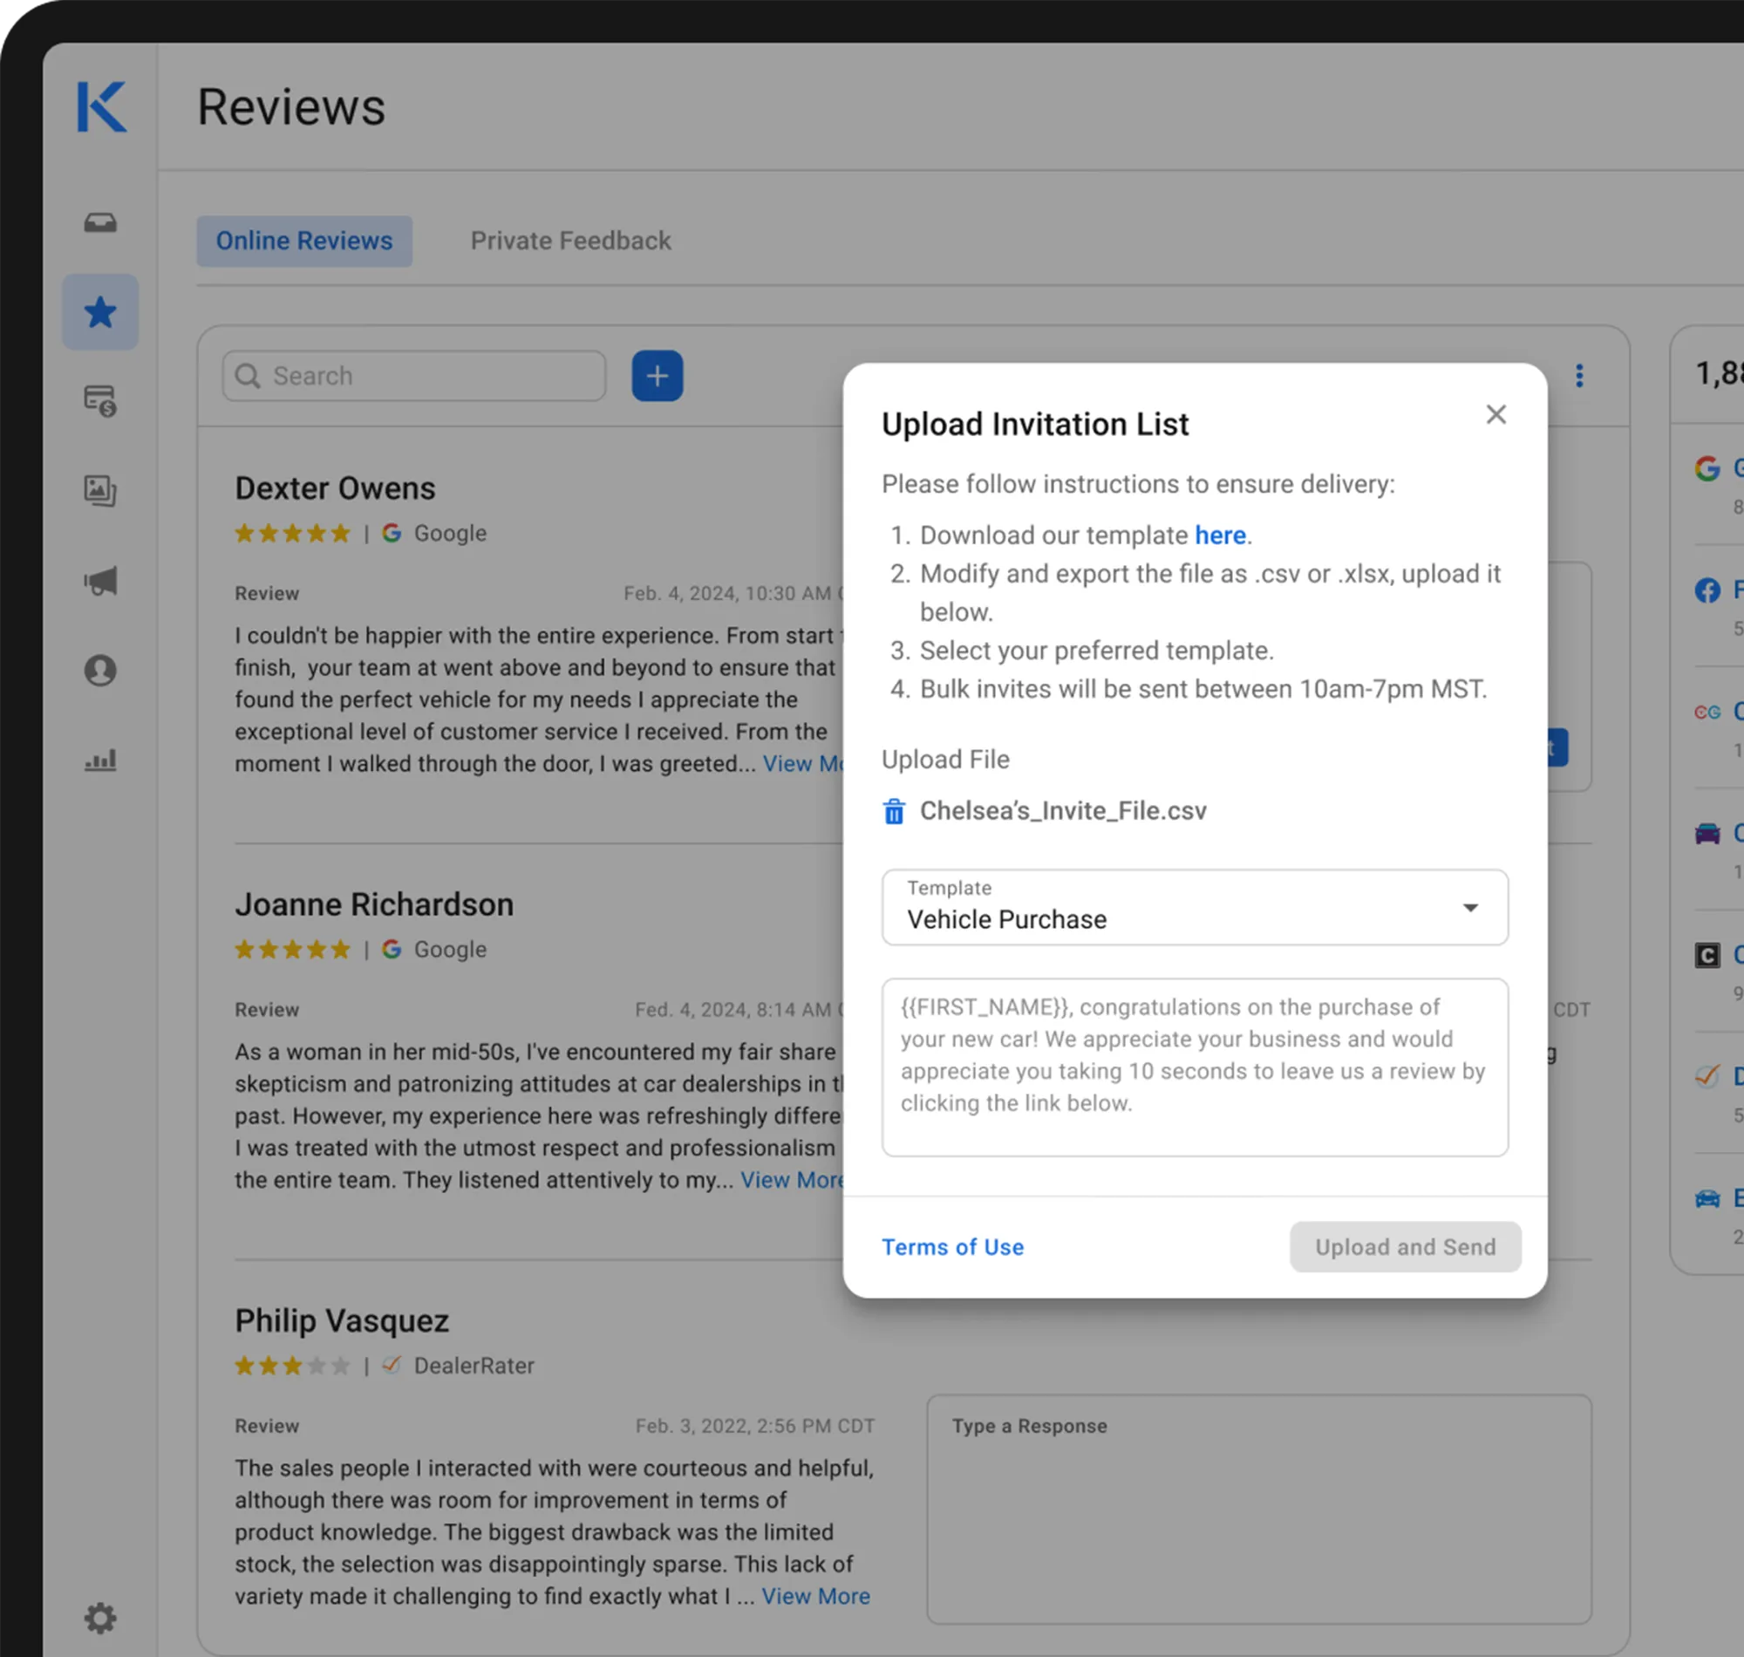
Task: Open the Terms of Use link
Action: coord(952,1247)
